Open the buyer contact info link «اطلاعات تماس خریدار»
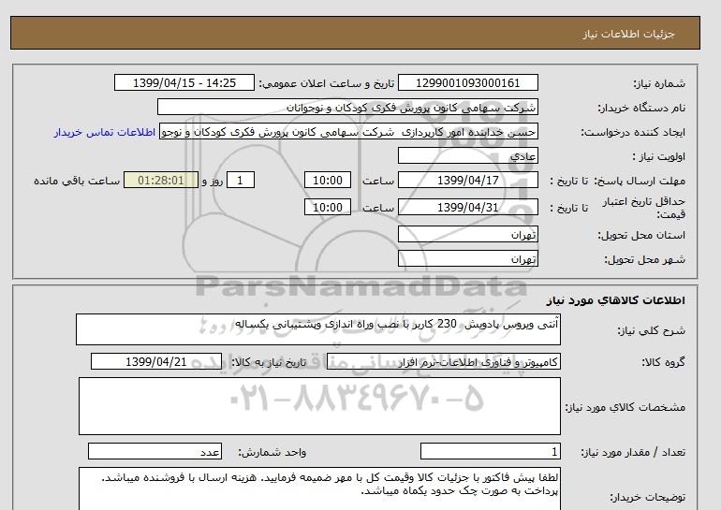The image size is (721, 510). 104,132
